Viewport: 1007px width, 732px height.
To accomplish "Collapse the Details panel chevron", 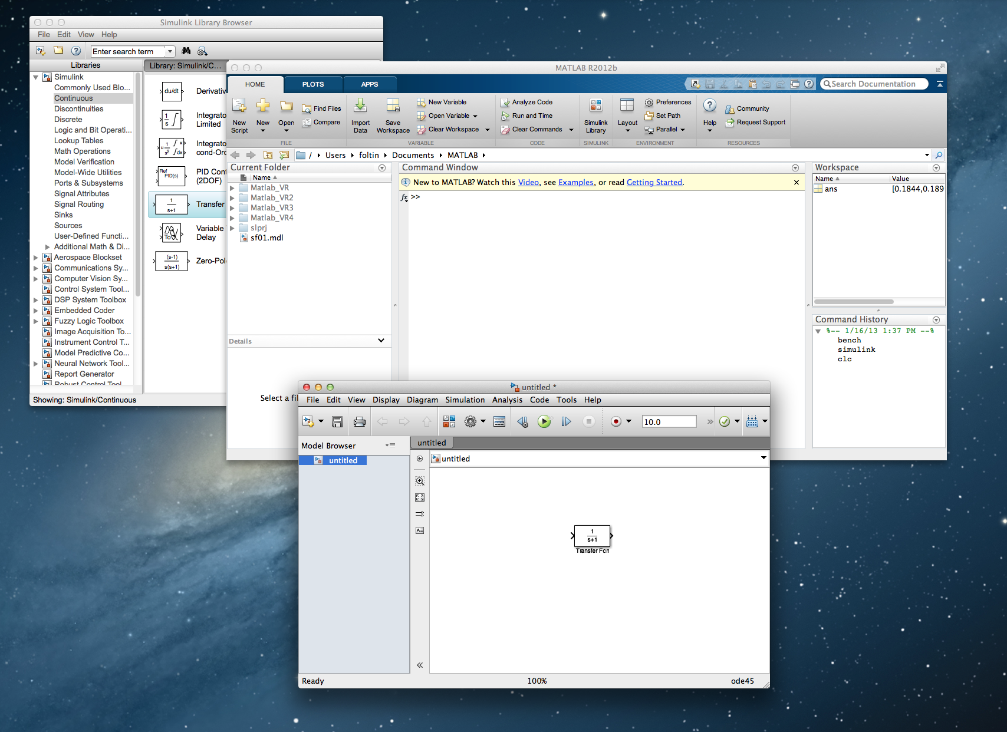I will click(381, 341).
